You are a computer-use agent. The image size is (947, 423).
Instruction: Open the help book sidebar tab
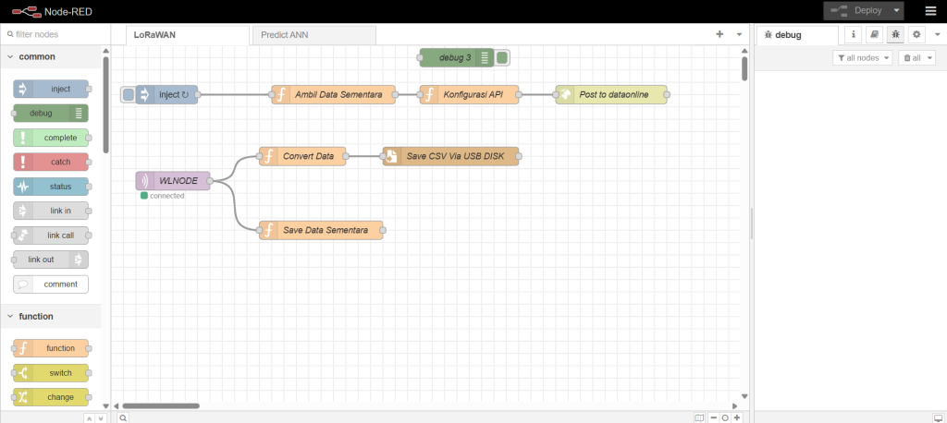874,34
